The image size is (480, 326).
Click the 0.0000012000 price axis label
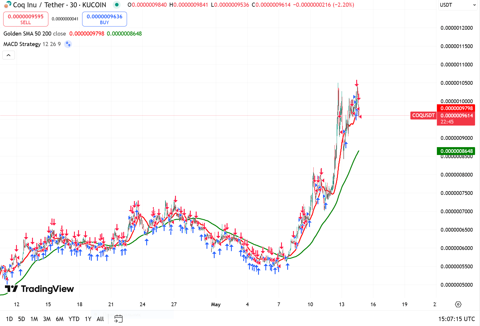(x=456, y=28)
